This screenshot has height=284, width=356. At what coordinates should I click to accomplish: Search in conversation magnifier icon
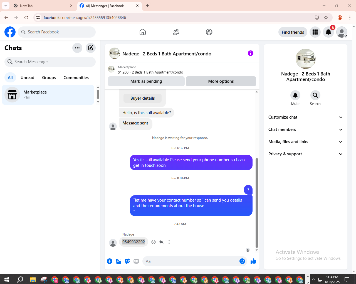pyautogui.click(x=315, y=95)
